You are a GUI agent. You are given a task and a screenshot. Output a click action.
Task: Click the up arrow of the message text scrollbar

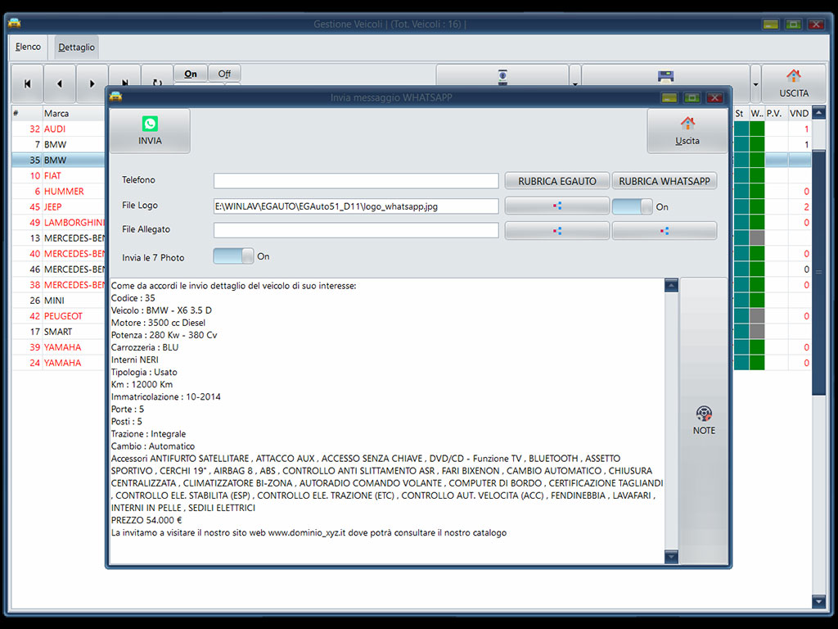[x=671, y=286]
